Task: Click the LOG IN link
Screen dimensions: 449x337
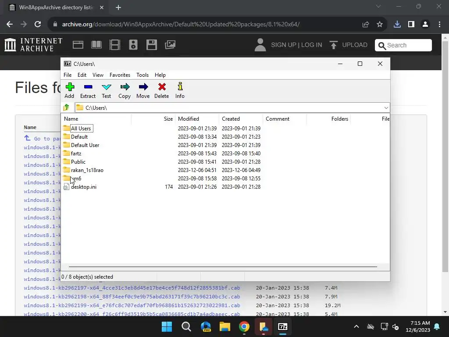Action: click(312, 45)
